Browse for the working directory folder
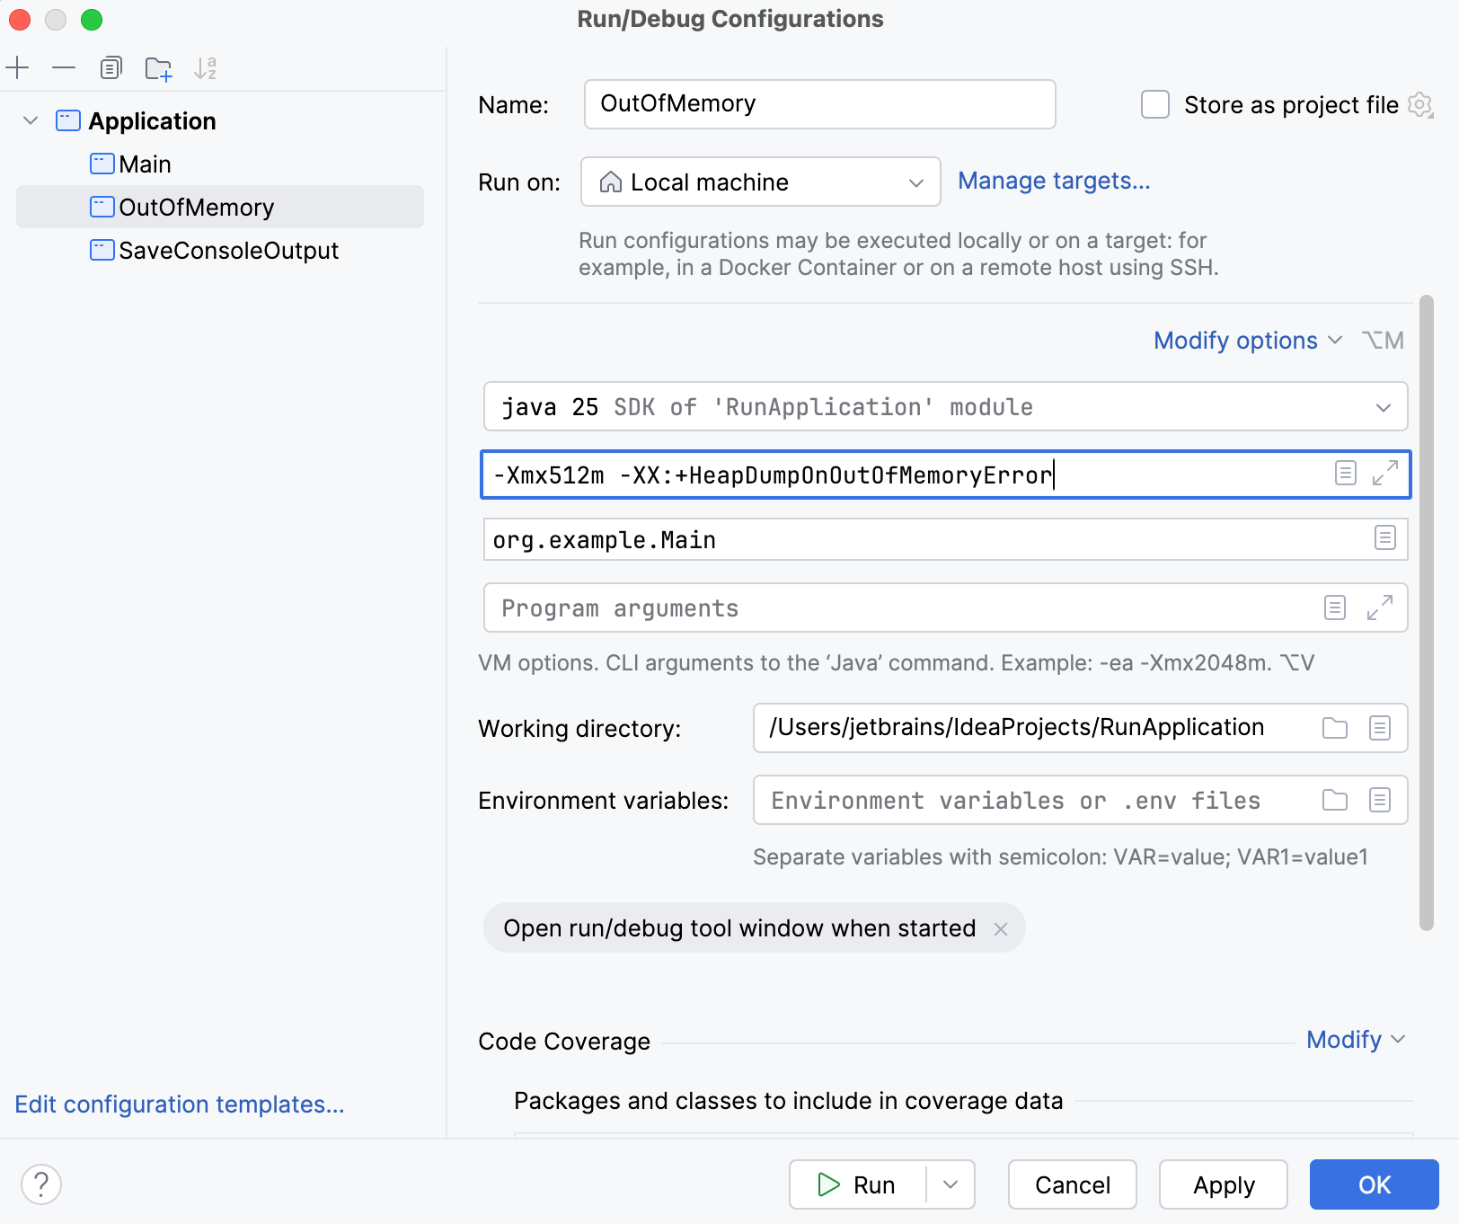This screenshot has height=1224, width=1459. 1335,728
